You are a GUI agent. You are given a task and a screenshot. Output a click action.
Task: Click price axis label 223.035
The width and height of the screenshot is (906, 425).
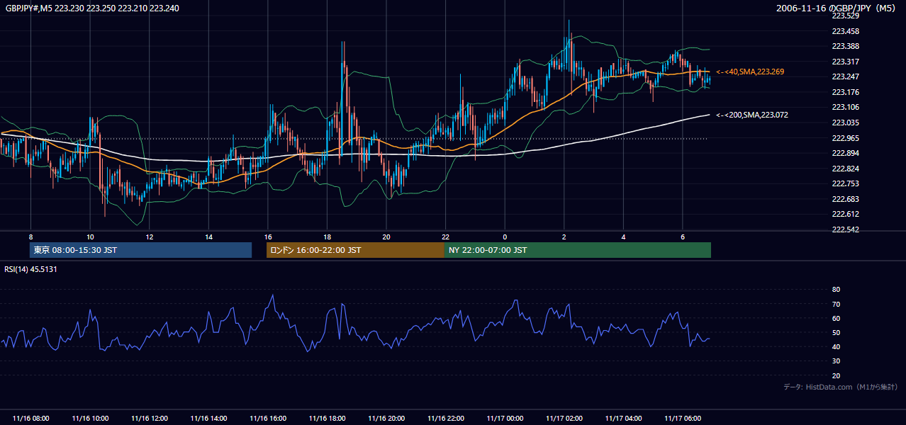845,123
